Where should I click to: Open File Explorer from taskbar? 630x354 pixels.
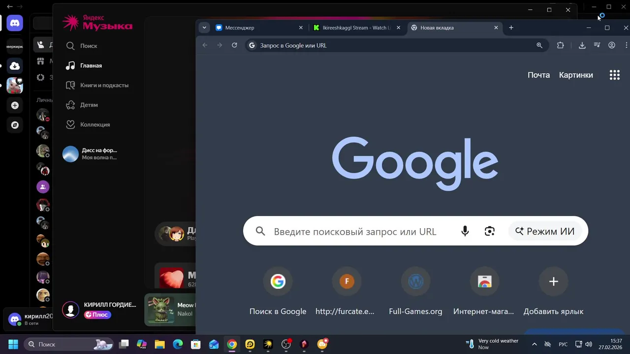pos(159,344)
